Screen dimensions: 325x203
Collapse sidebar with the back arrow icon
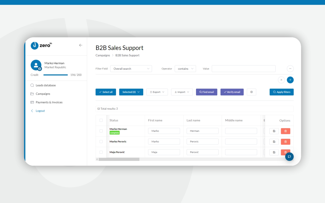[x=81, y=45]
